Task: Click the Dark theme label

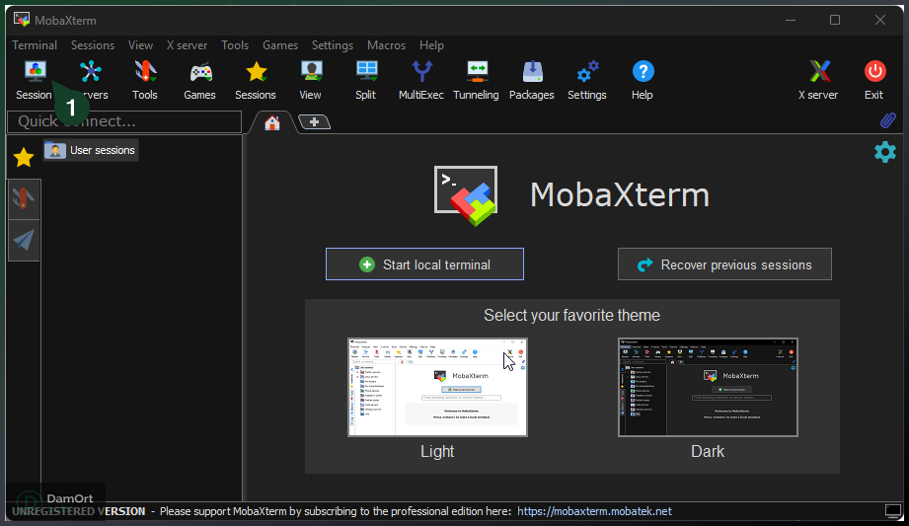Action: pyautogui.click(x=708, y=451)
